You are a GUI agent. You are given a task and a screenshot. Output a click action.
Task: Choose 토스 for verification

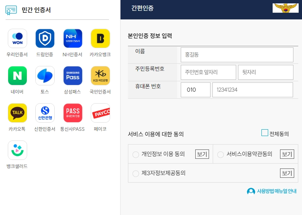[45, 76]
